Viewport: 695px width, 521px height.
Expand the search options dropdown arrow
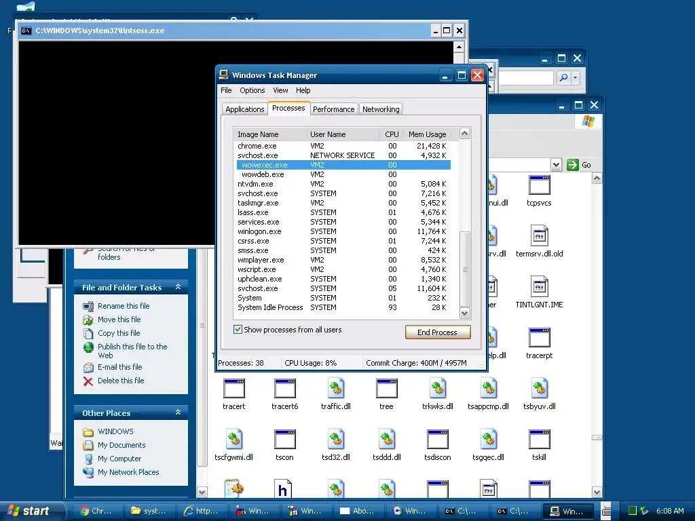(576, 78)
